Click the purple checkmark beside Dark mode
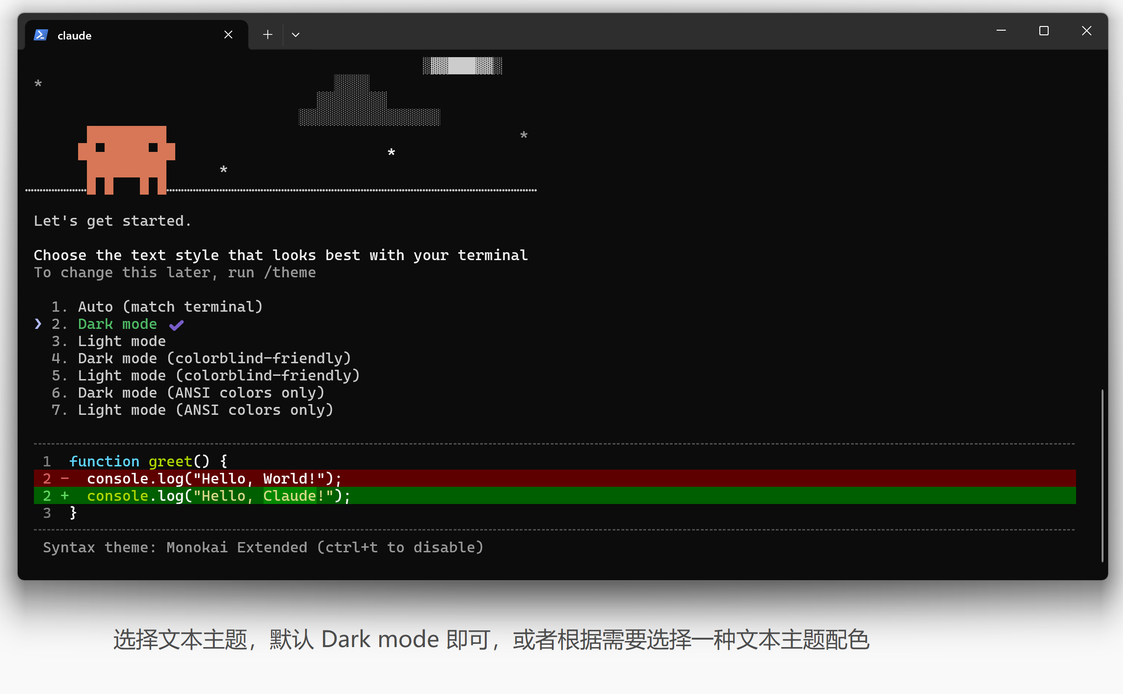This screenshot has height=694, width=1123. (x=176, y=325)
